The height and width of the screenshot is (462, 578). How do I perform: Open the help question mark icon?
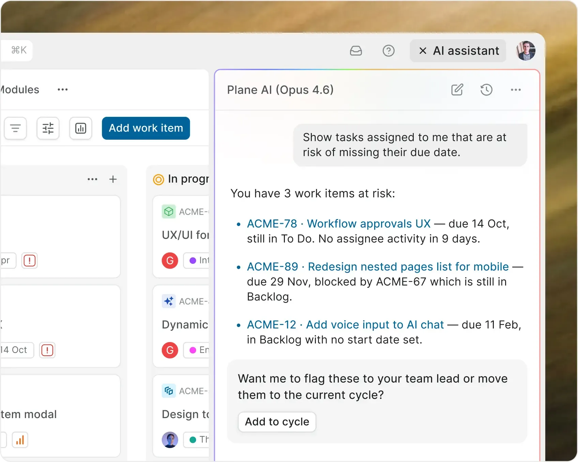click(x=389, y=51)
